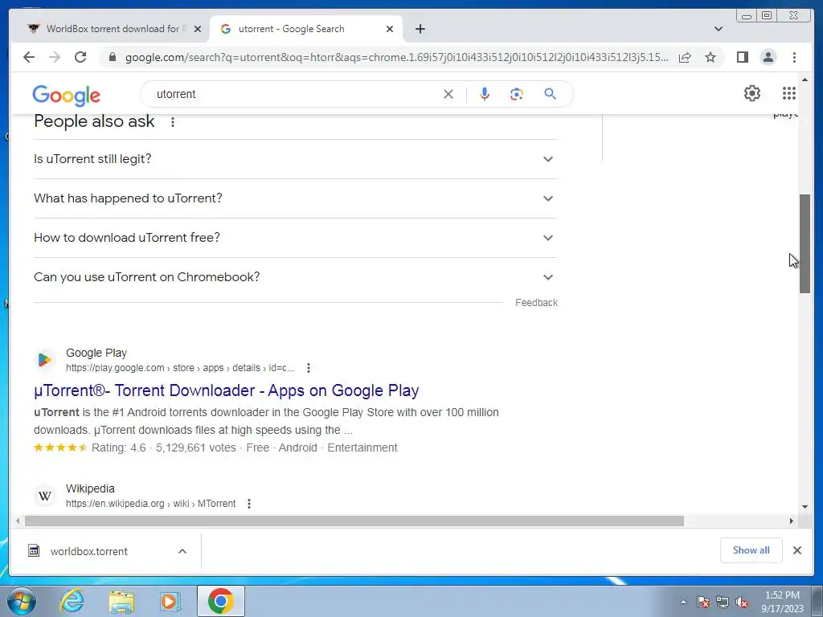The image size is (823, 617).
Task: Open the Google apps grid
Action: click(x=789, y=93)
